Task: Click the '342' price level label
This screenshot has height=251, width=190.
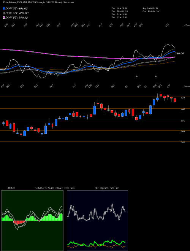Action: [183, 142]
